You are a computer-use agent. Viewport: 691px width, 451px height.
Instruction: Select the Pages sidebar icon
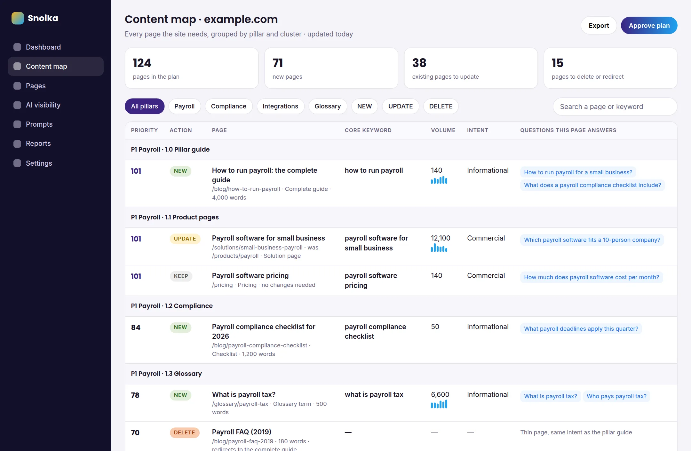(x=17, y=86)
